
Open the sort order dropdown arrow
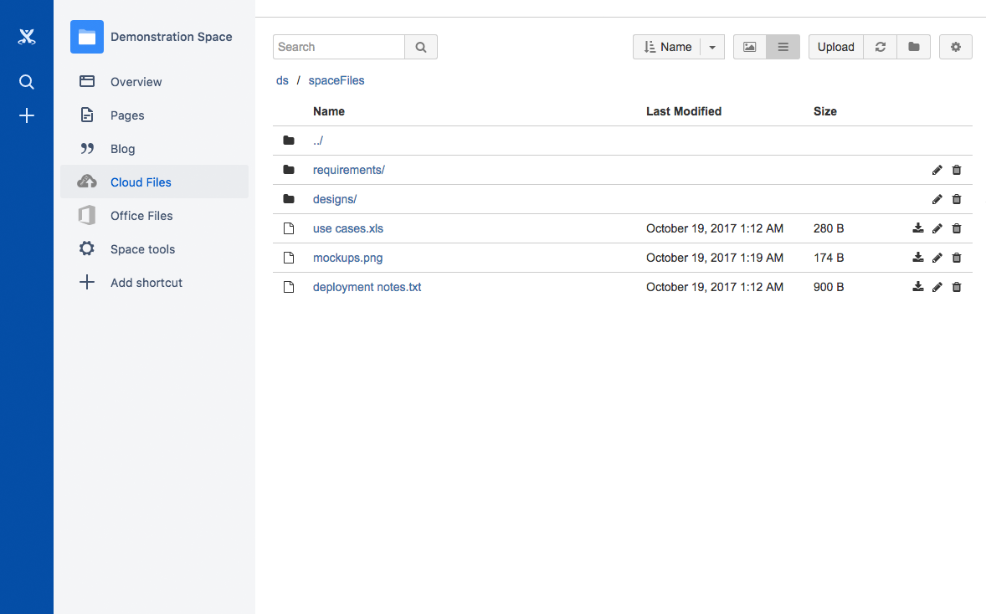pyautogui.click(x=712, y=47)
